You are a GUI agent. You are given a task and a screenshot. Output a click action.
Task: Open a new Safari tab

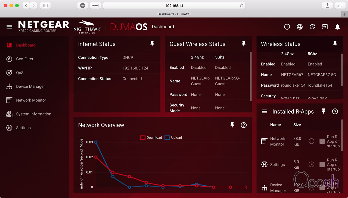pyautogui.click(x=344, y=14)
